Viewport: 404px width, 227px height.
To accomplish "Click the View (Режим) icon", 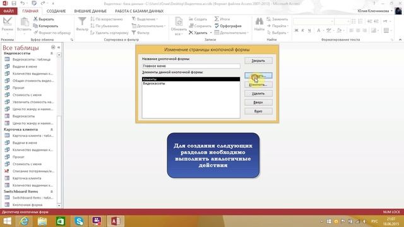I will (7, 21).
